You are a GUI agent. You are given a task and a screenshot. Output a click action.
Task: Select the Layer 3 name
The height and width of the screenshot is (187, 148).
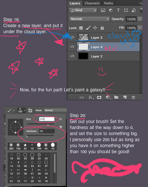click(97, 38)
